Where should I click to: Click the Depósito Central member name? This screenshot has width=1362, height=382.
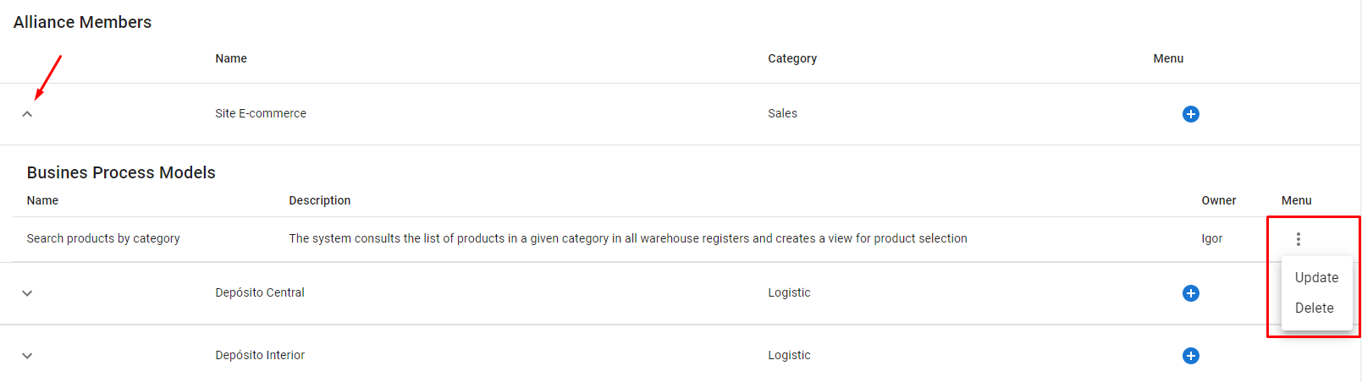260,292
